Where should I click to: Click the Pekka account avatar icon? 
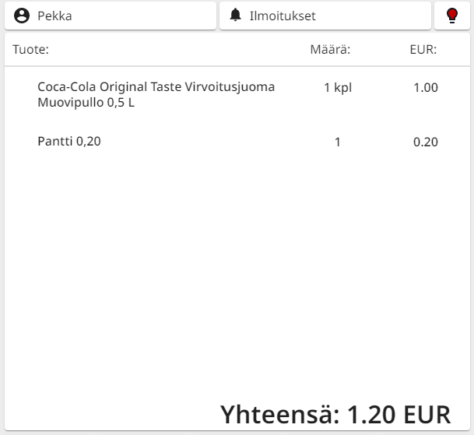pyautogui.click(x=22, y=16)
